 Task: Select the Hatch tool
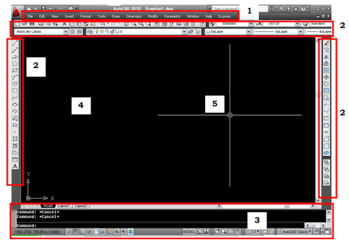click(15, 139)
